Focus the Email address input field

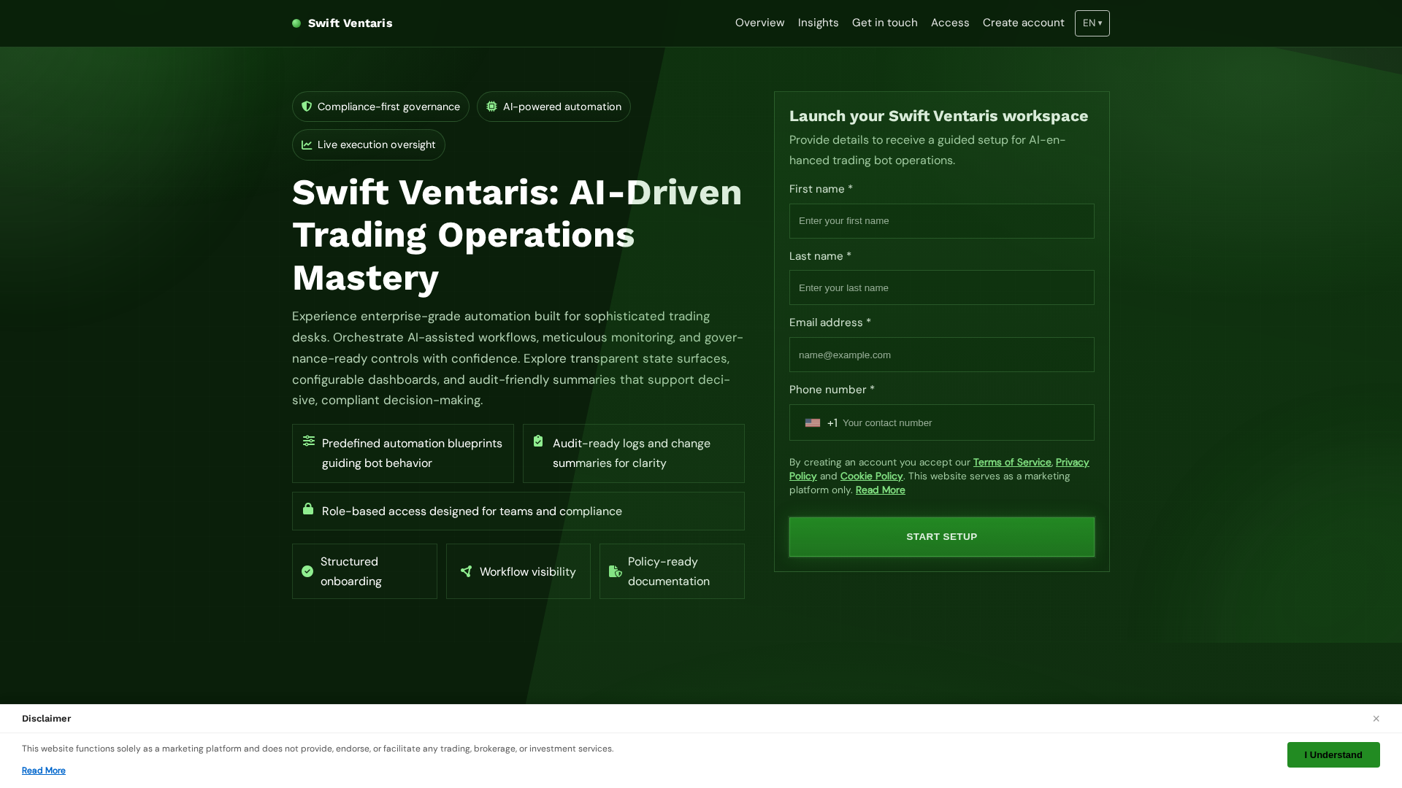click(942, 355)
